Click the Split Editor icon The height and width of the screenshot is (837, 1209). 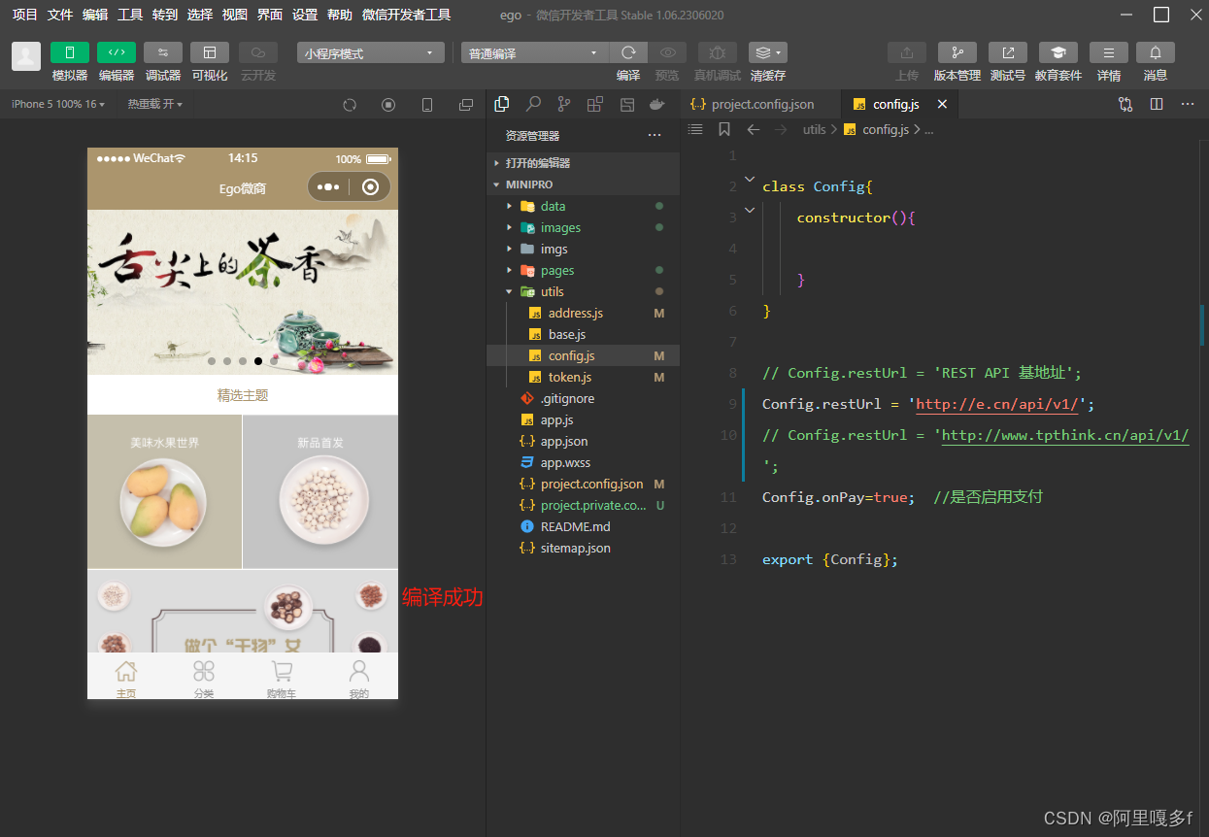[x=1157, y=104]
